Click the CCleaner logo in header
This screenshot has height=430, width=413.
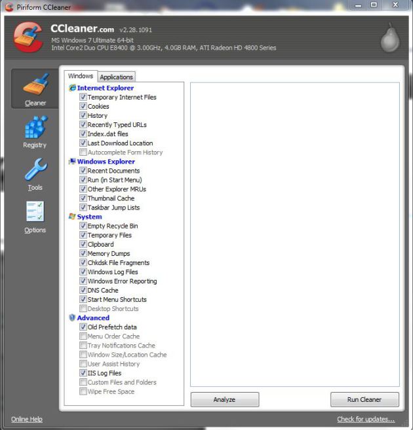click(x=26, y=39)
